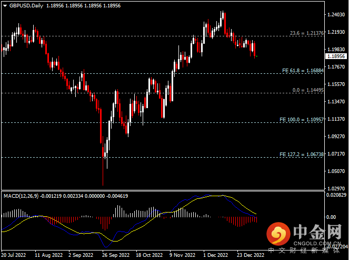Screen dimensions: 349x260
Task: Click the 0.020829 MACD scale value
Action: 336,196
